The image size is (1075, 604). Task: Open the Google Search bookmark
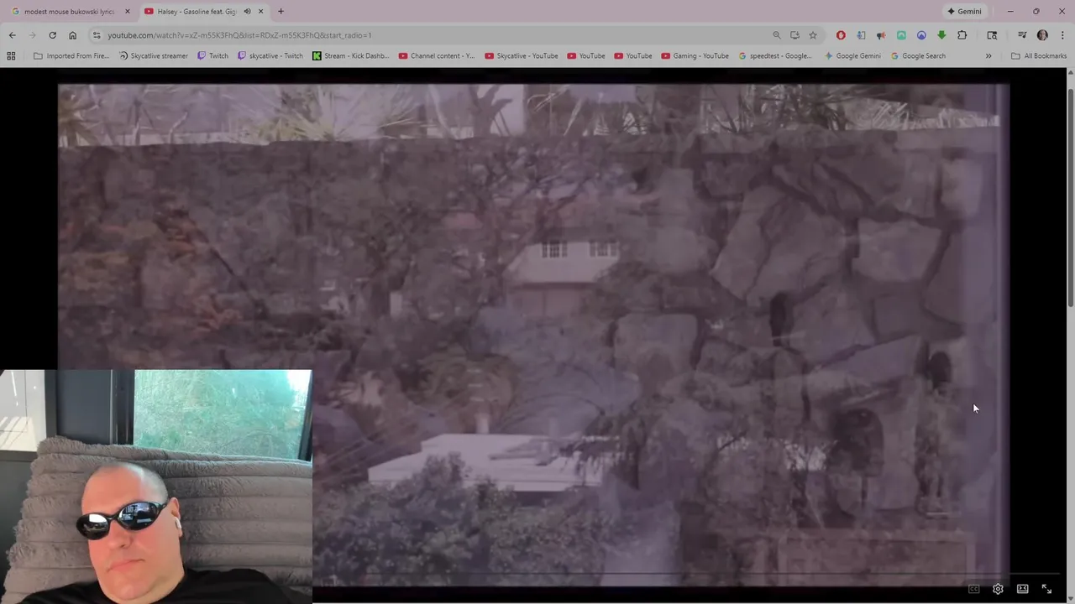pyautogui.click(x=918, y=56)
